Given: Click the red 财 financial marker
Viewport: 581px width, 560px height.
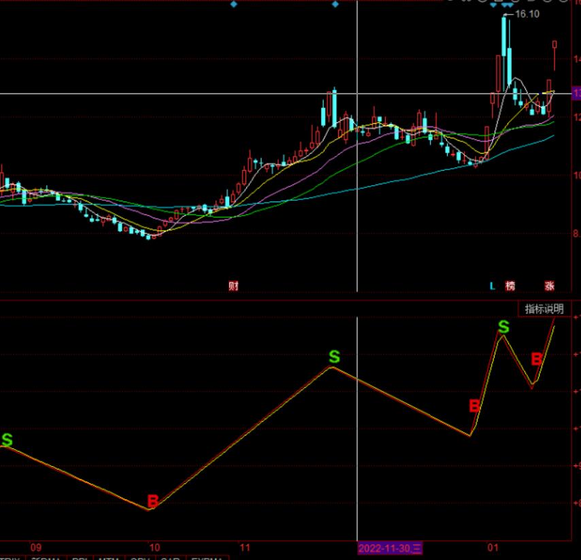Looking at the screenshot, I should pos(233,286).
